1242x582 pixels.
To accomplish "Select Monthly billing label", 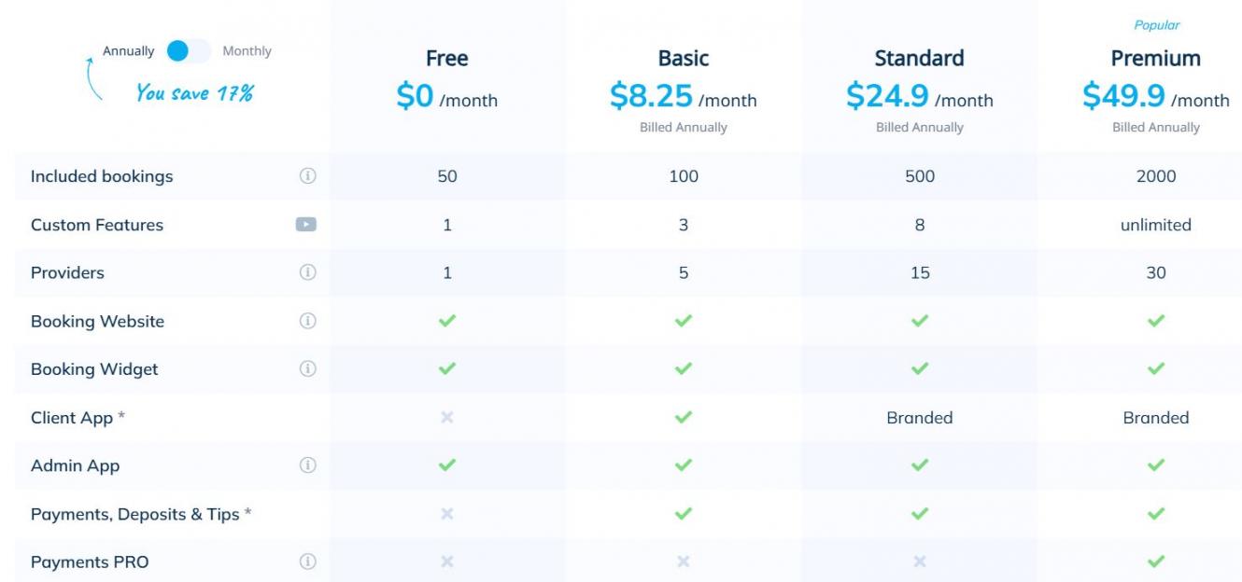I will [x=247, y=51].
